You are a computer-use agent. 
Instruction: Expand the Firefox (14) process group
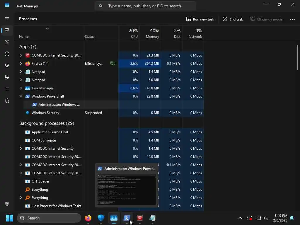click(x=21, y=63)
